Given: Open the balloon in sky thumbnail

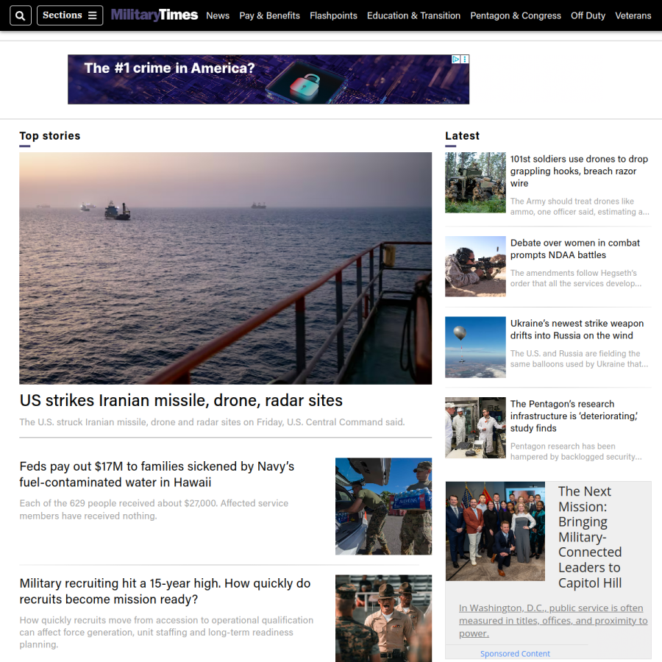Looking at the screenshot, I should 475,347.
